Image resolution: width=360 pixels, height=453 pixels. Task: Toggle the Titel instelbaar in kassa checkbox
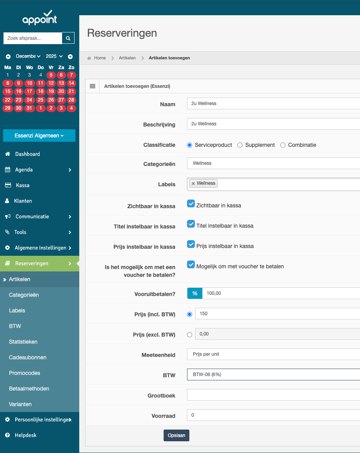click(191, 224)
